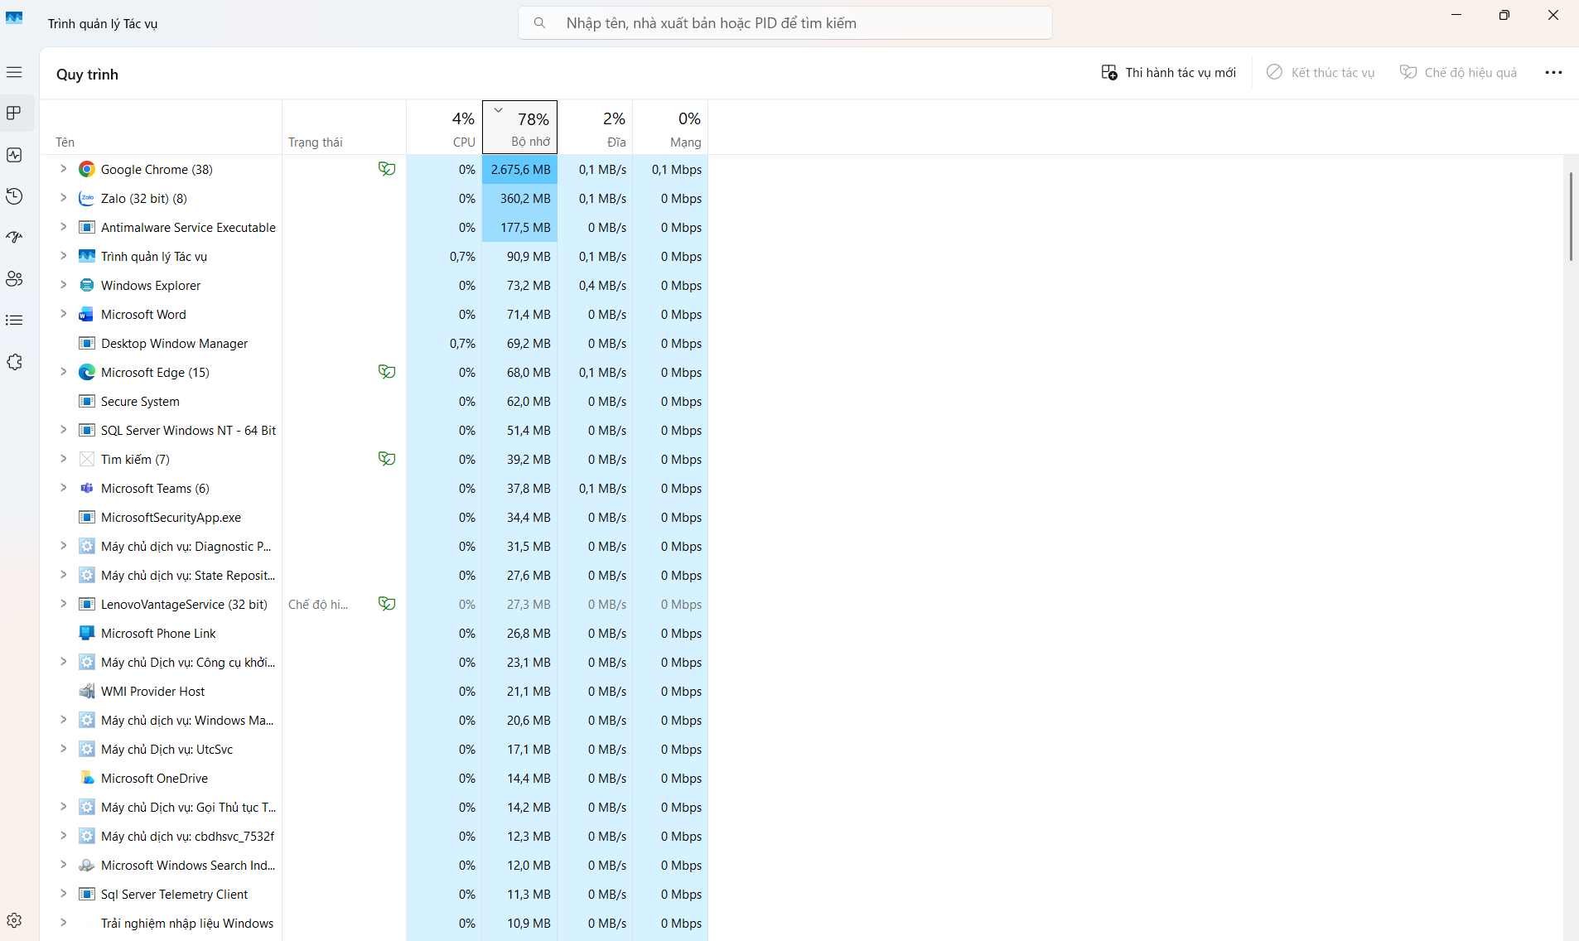
Task: Click the Thi hành tác vụ mới button
Action: point(1168,73)
